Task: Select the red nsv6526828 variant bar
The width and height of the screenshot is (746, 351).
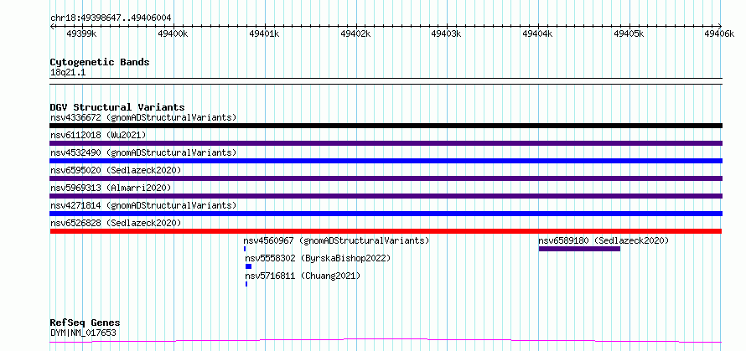Action: [386, 231]
